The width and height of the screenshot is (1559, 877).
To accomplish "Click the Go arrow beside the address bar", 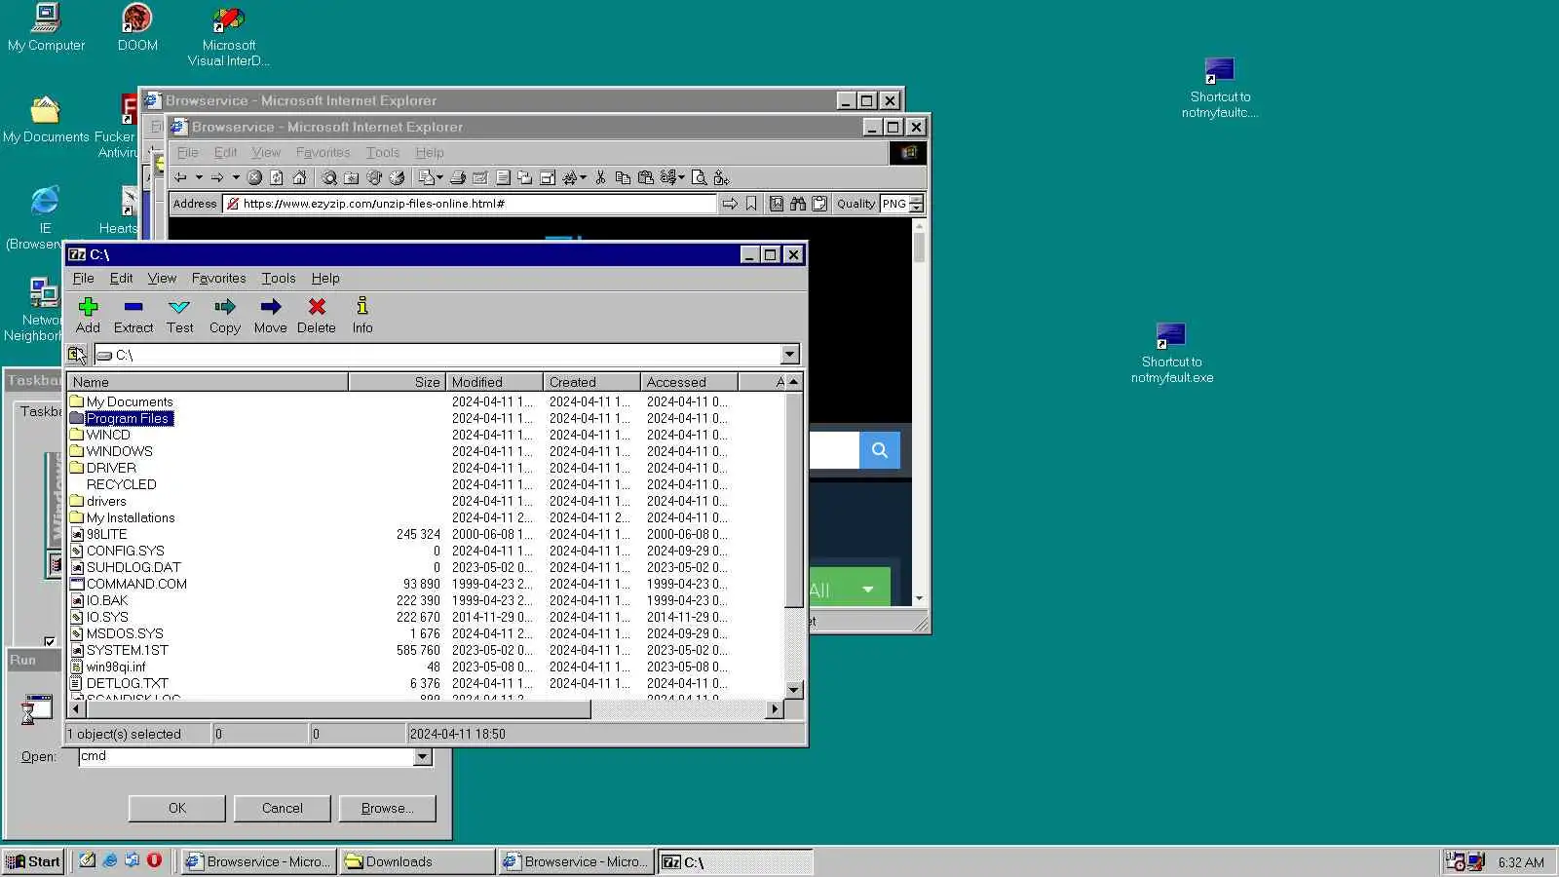I will tap(730, 204).
